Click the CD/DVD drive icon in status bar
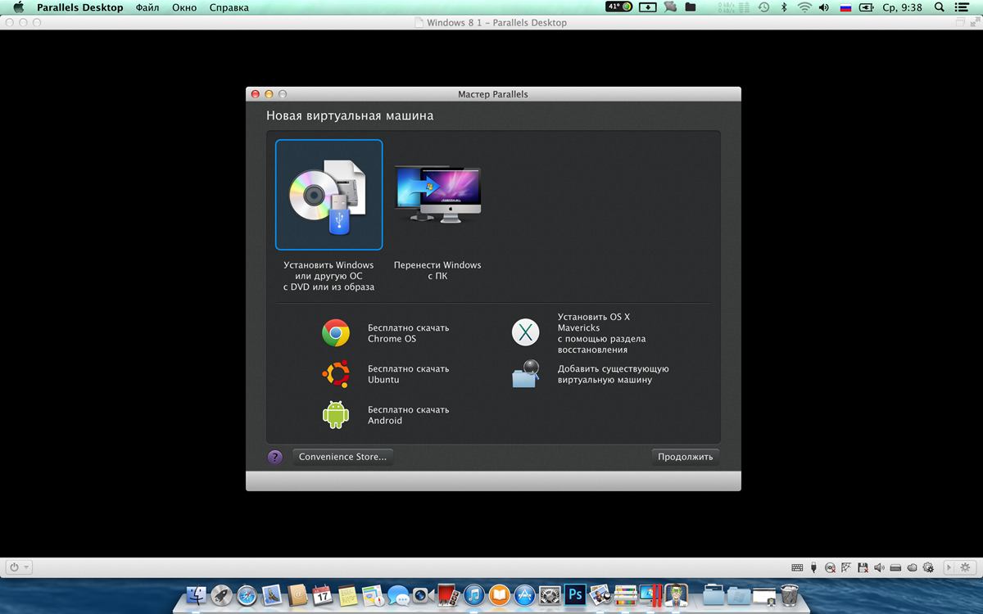Viewport: 983px width, 614px height. [830, 567]
